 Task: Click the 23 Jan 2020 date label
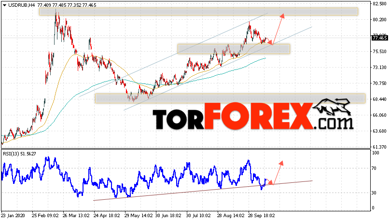tap(13, 216)
